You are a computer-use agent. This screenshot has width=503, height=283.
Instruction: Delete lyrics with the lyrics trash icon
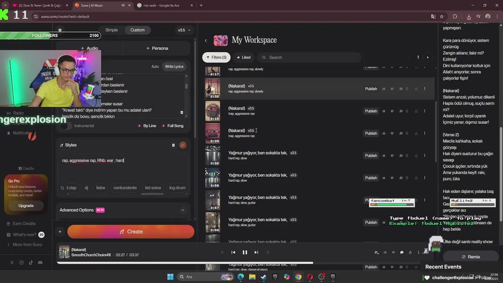182,112
